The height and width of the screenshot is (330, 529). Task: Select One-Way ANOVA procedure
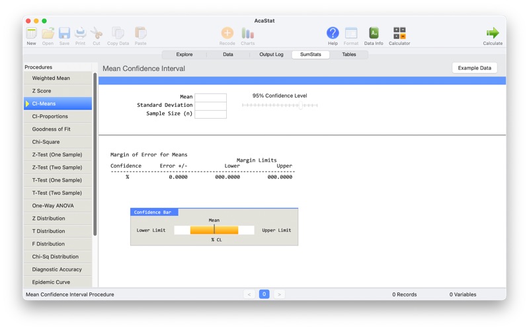58,206
